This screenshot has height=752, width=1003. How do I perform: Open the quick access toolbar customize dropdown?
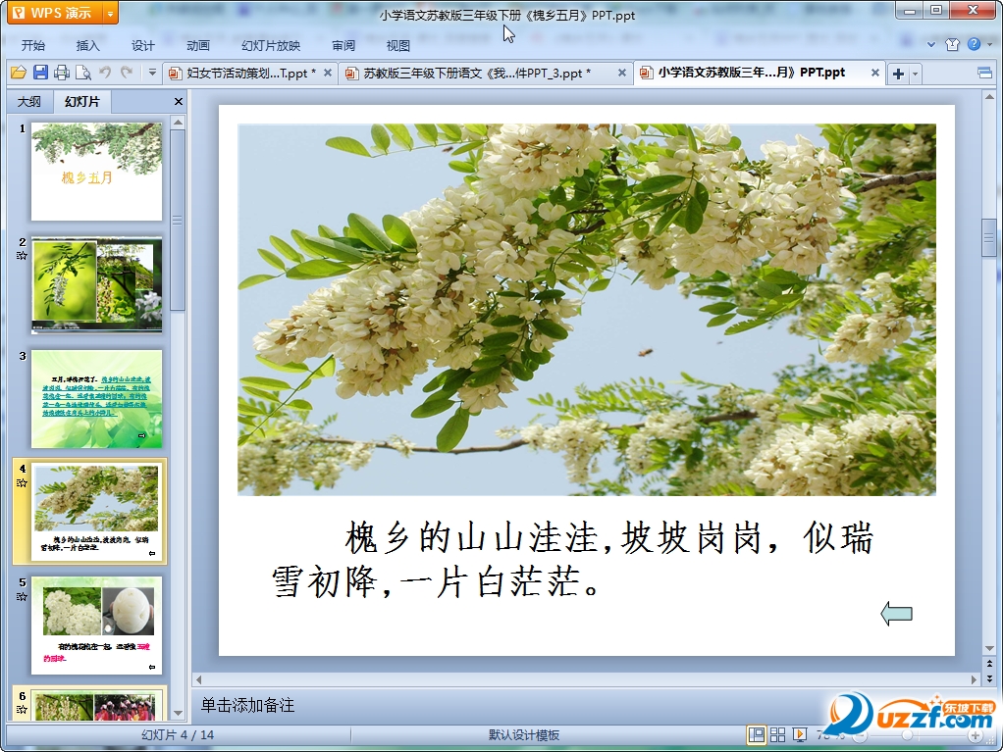(152, 73)
